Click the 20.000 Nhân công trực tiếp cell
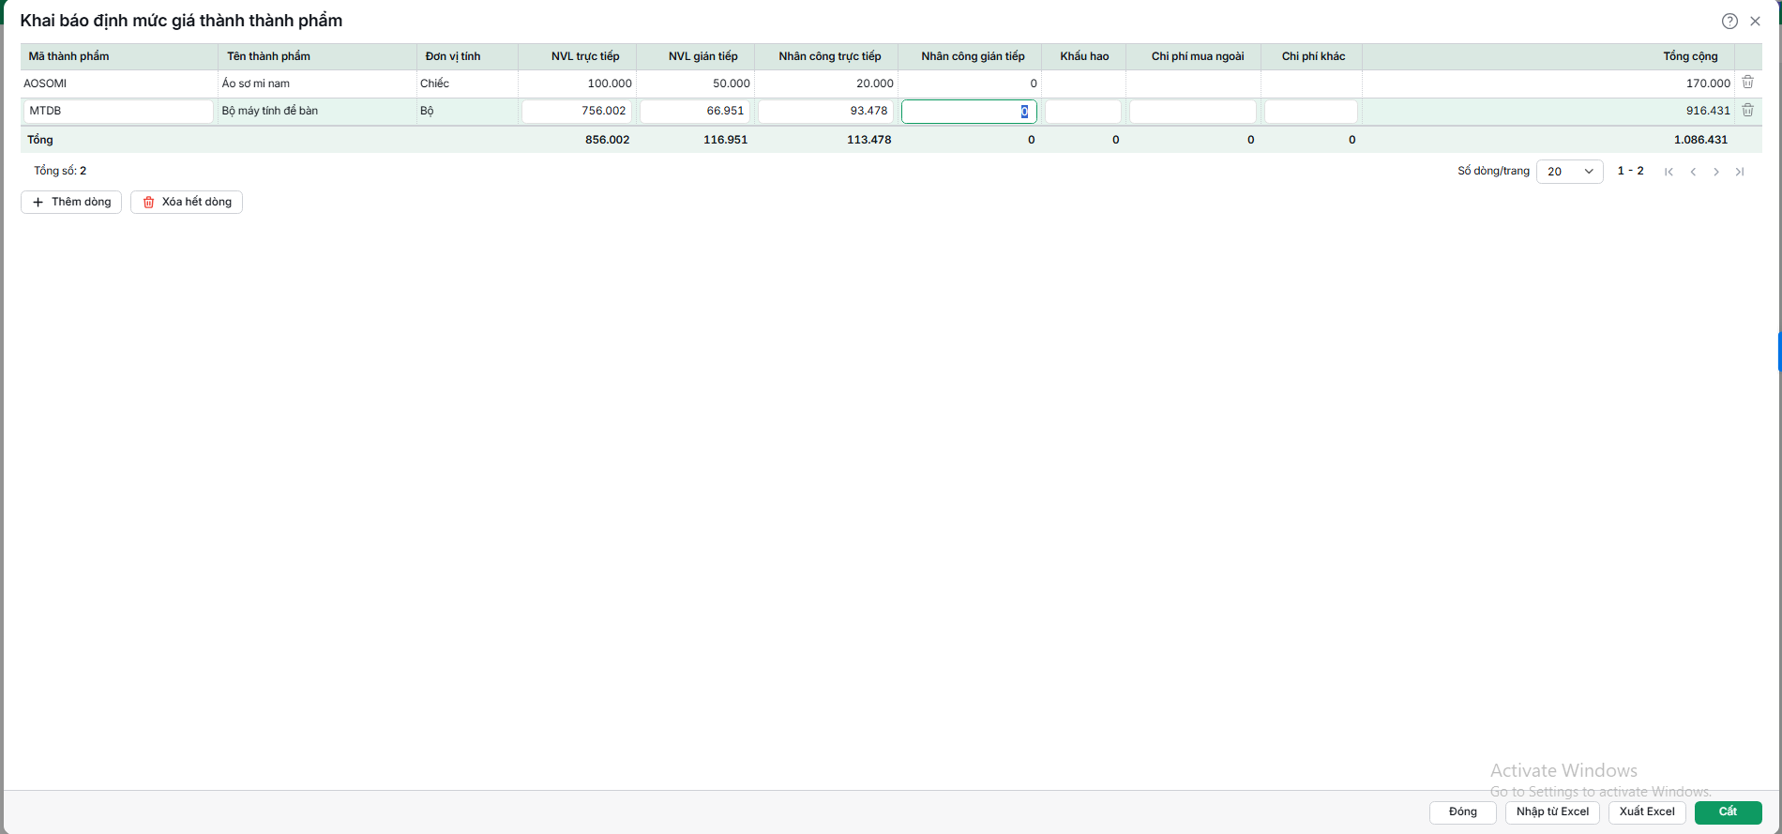The height and width of the screenshot is (834, 1782). point(825,83)
